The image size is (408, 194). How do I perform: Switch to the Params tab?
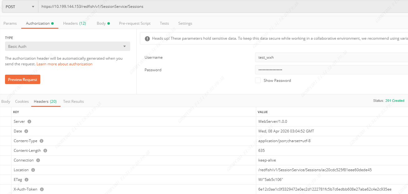[x=10, y=23]
